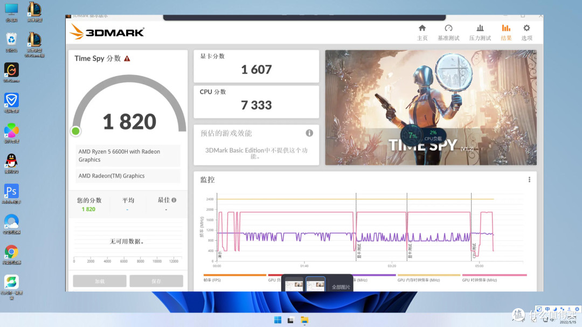Open the QQ Browser desktop shortcut
Screen dimensions: 582x327
11,224
